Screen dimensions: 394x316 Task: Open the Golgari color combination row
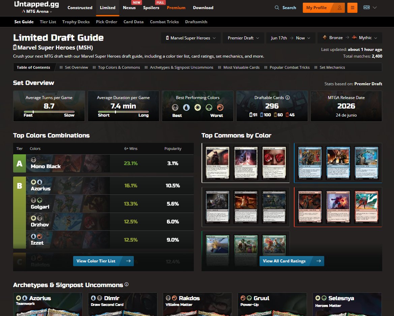coord(110,204)
